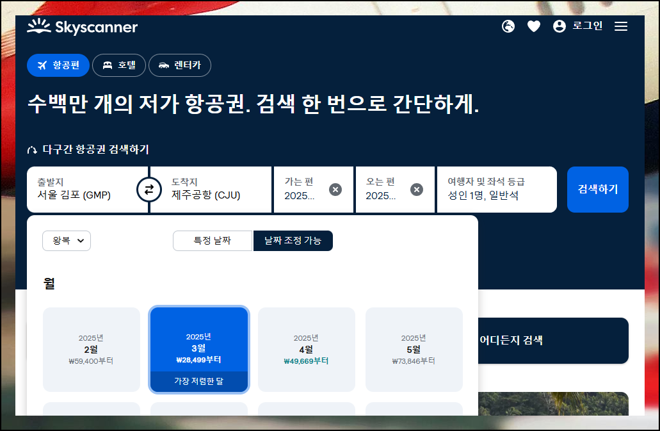Image resolution: width=660 pixels, height=431 pixels.
Task: Click 로그인 to sign in
Action: click(588, 26)
